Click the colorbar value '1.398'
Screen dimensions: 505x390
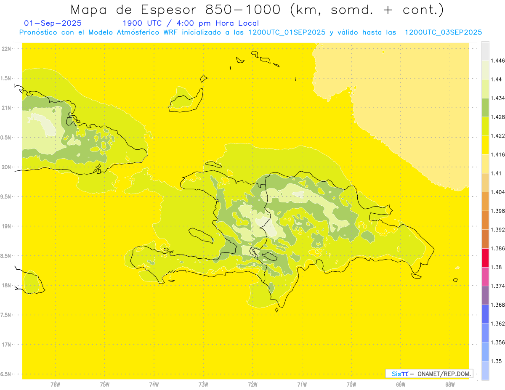(x=498, y=211)
